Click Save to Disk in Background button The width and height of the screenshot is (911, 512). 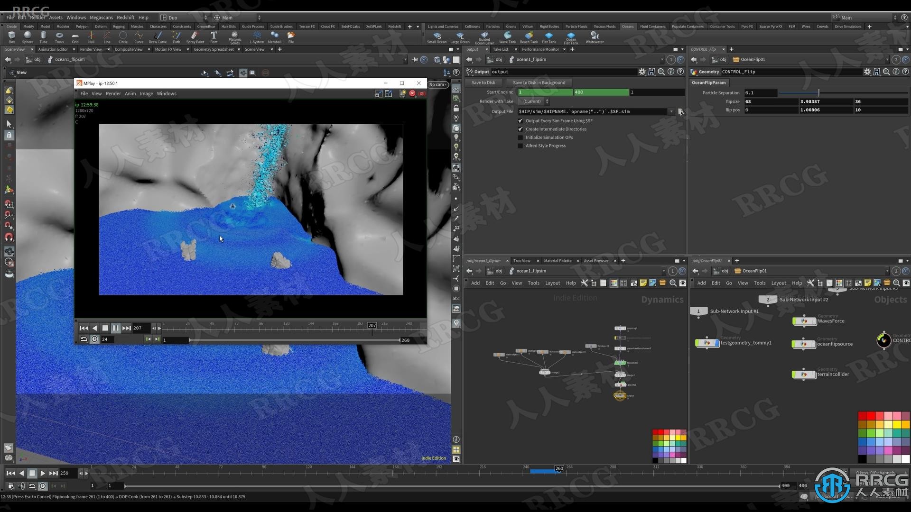tap(539, 82)
